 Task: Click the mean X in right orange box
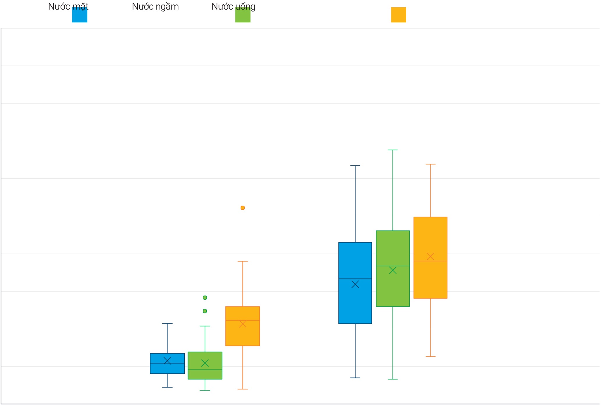430,256
